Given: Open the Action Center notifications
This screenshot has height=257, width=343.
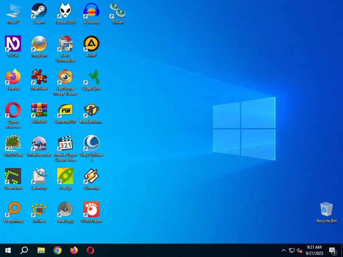Looking at the screenshot, I should tap(332, 250).
